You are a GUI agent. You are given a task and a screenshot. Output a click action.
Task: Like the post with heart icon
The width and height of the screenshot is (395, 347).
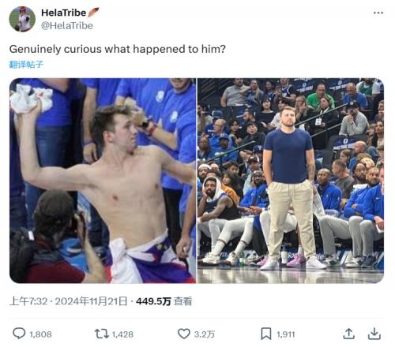pyautogui.click(x=184, y=334)
